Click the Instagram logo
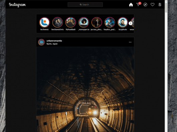Screen dimensions: 177x132 17,5
